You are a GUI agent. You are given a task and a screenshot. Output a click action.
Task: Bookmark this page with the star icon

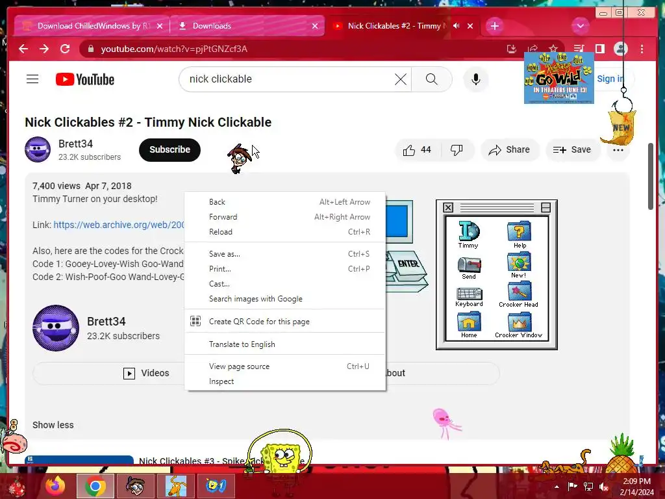point(553,49)
